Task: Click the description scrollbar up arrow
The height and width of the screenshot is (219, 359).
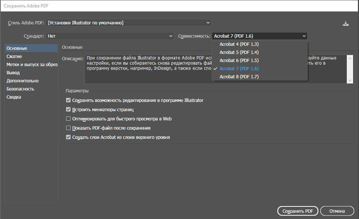Action: (350, 58)
